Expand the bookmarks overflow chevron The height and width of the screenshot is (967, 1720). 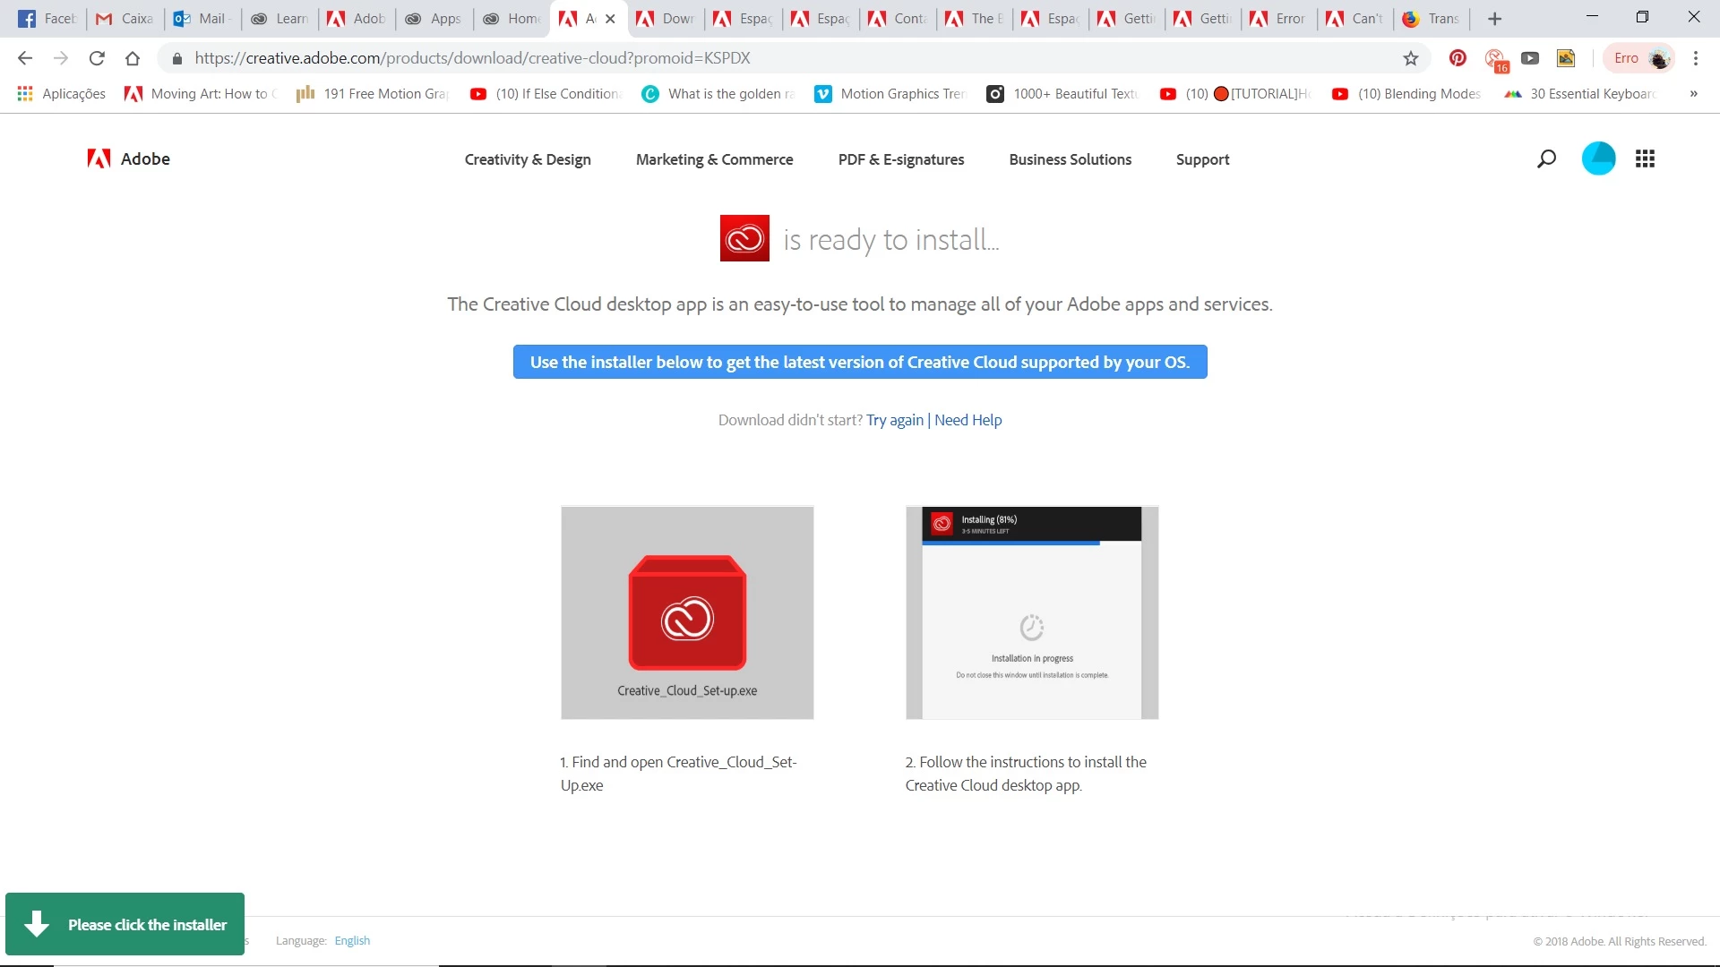coord(1693,93)
